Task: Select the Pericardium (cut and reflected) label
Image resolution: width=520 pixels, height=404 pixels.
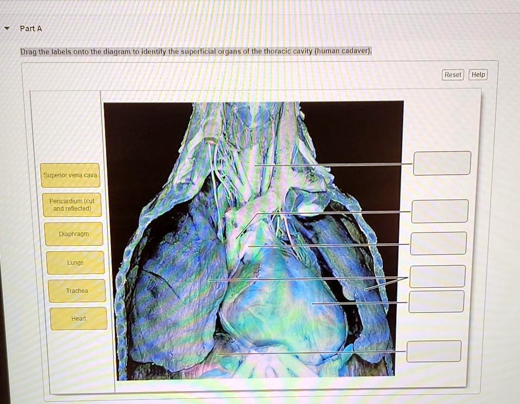Action: (x=72, y=205)
